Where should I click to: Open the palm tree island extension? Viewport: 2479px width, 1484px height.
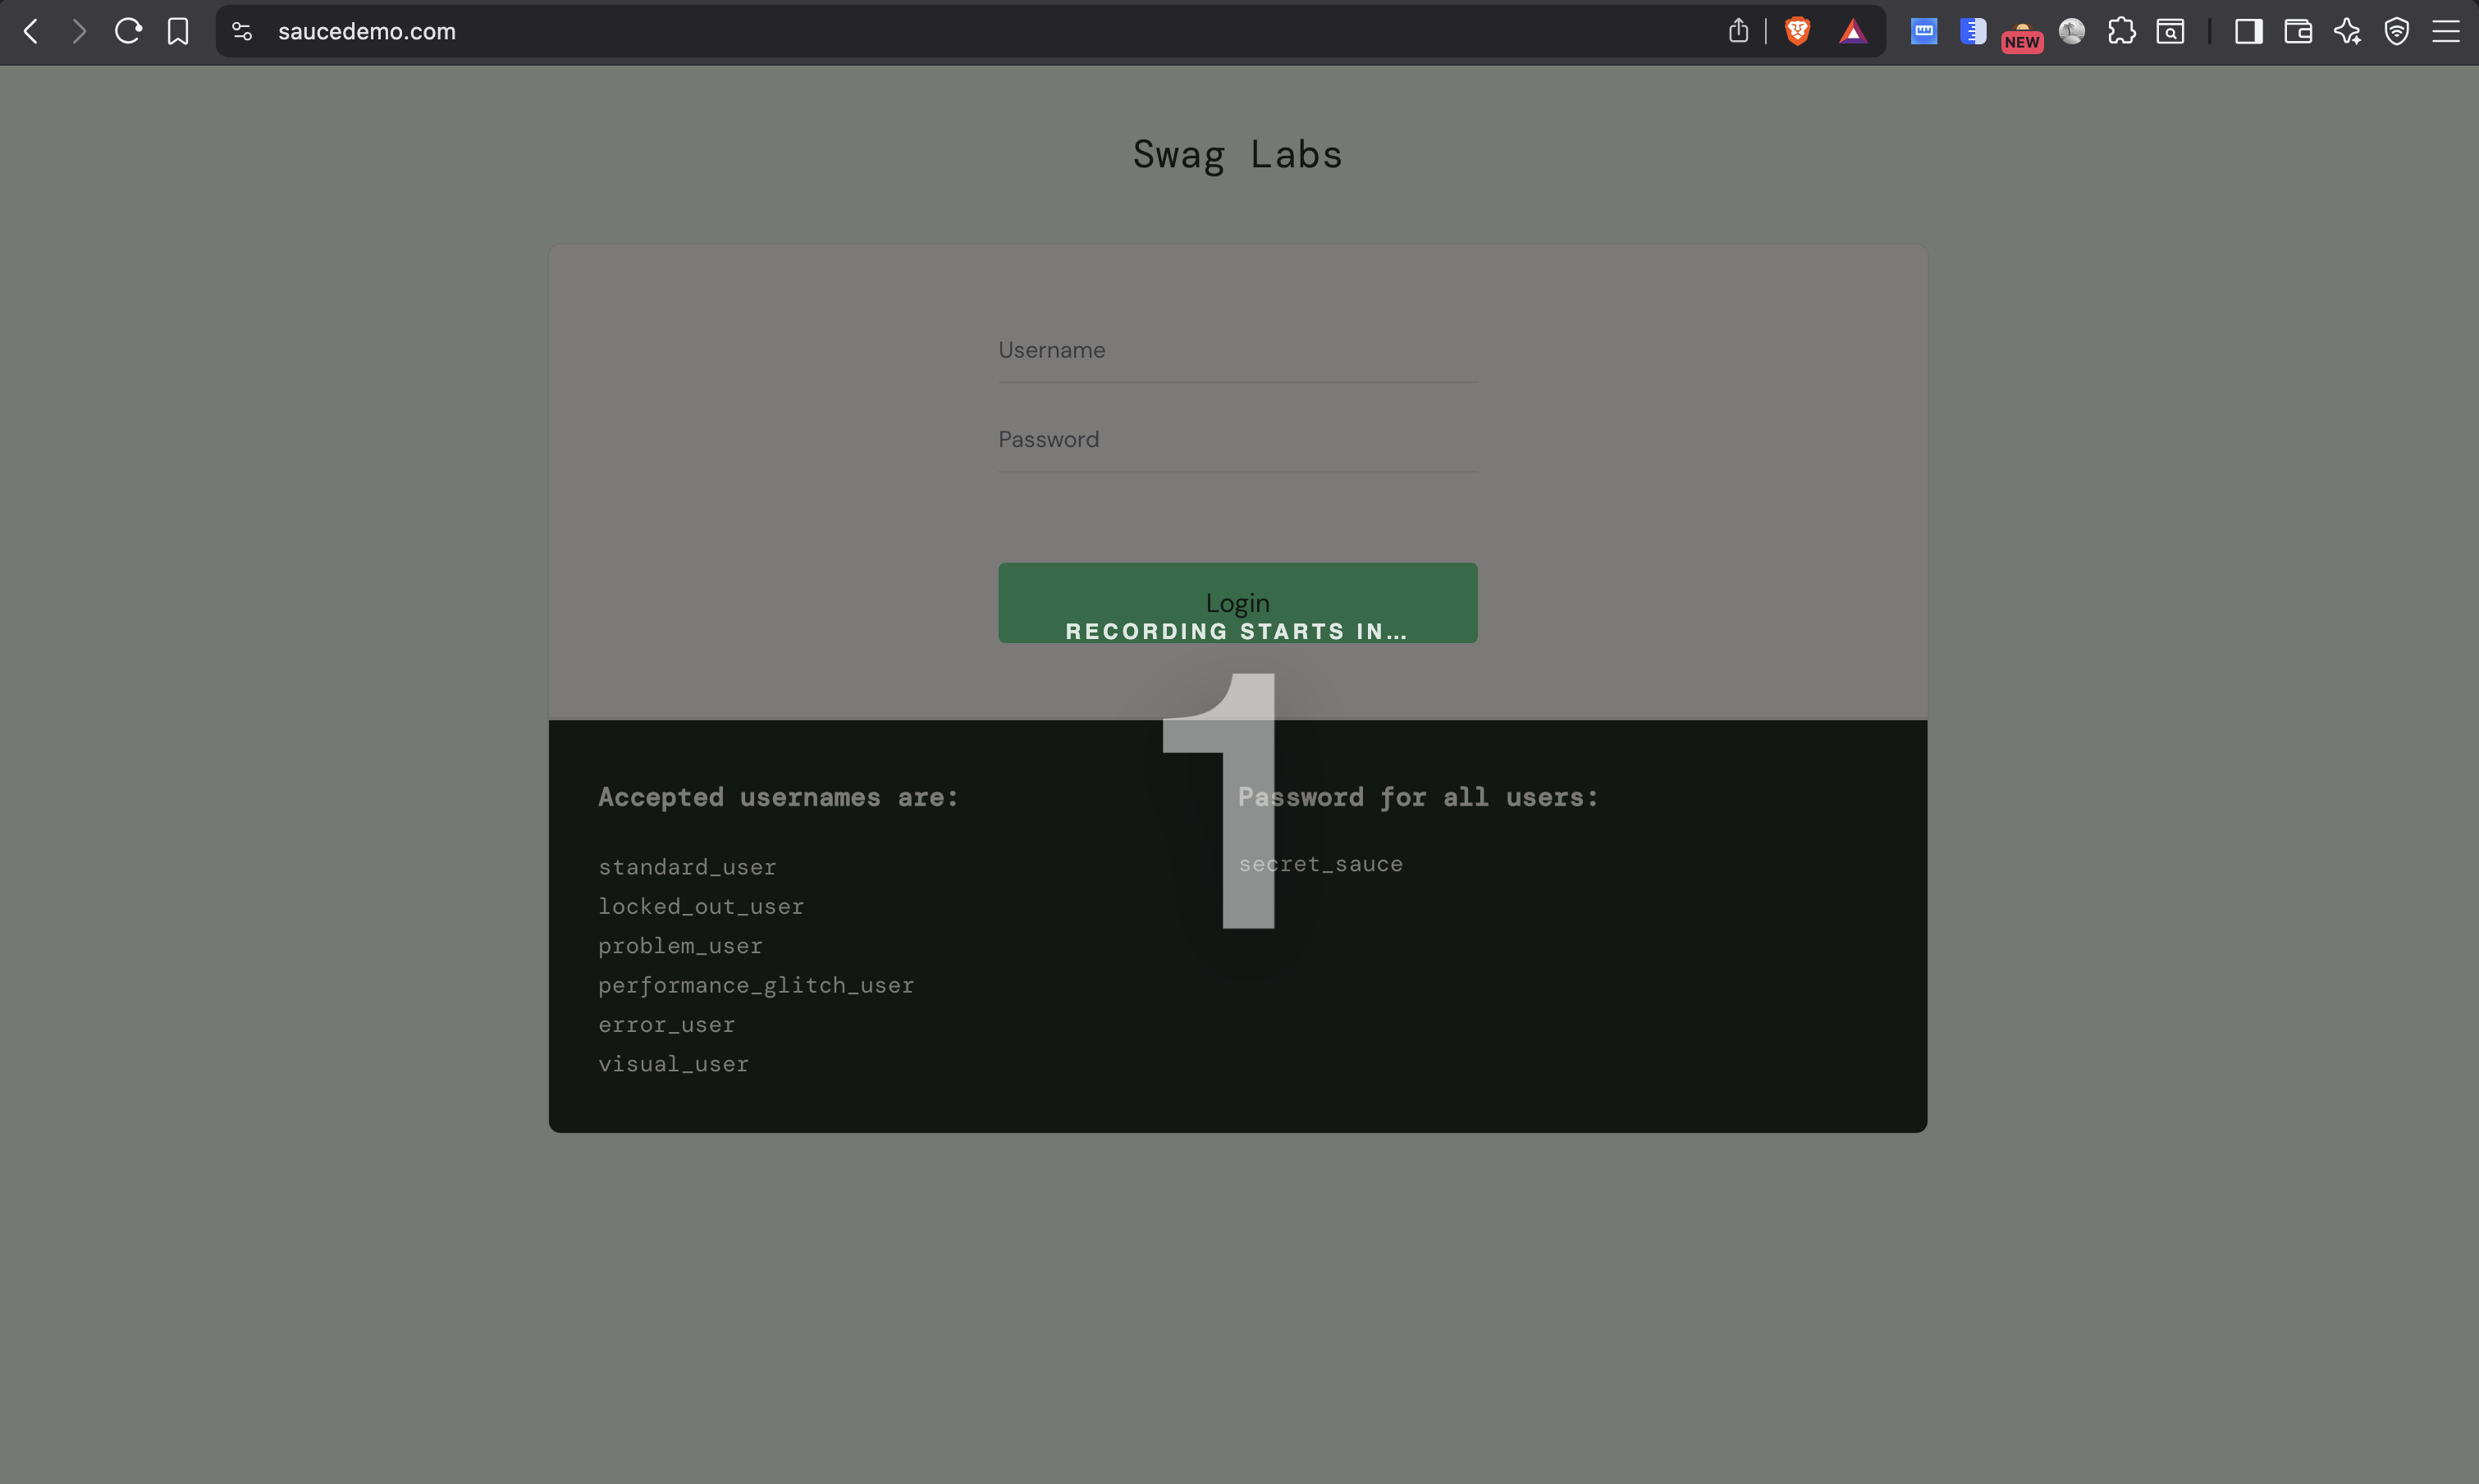(x=2072, y=32)
